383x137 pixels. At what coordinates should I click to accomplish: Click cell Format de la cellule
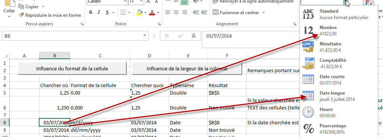pyautogui.click(x=100, y=86)
